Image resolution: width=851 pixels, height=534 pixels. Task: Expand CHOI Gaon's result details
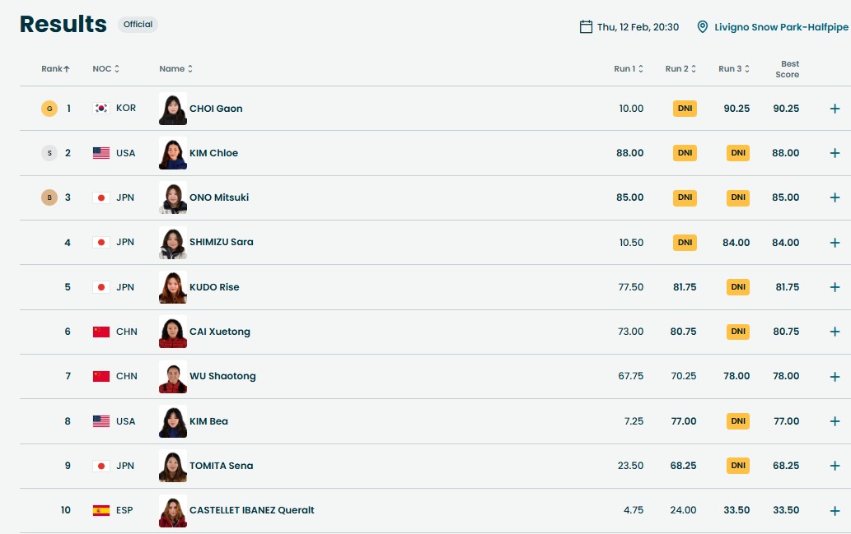[835, 109]
